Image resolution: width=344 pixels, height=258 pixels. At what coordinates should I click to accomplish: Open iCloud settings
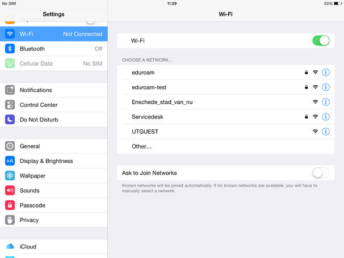pyautogui.click(x=54, y=247)
